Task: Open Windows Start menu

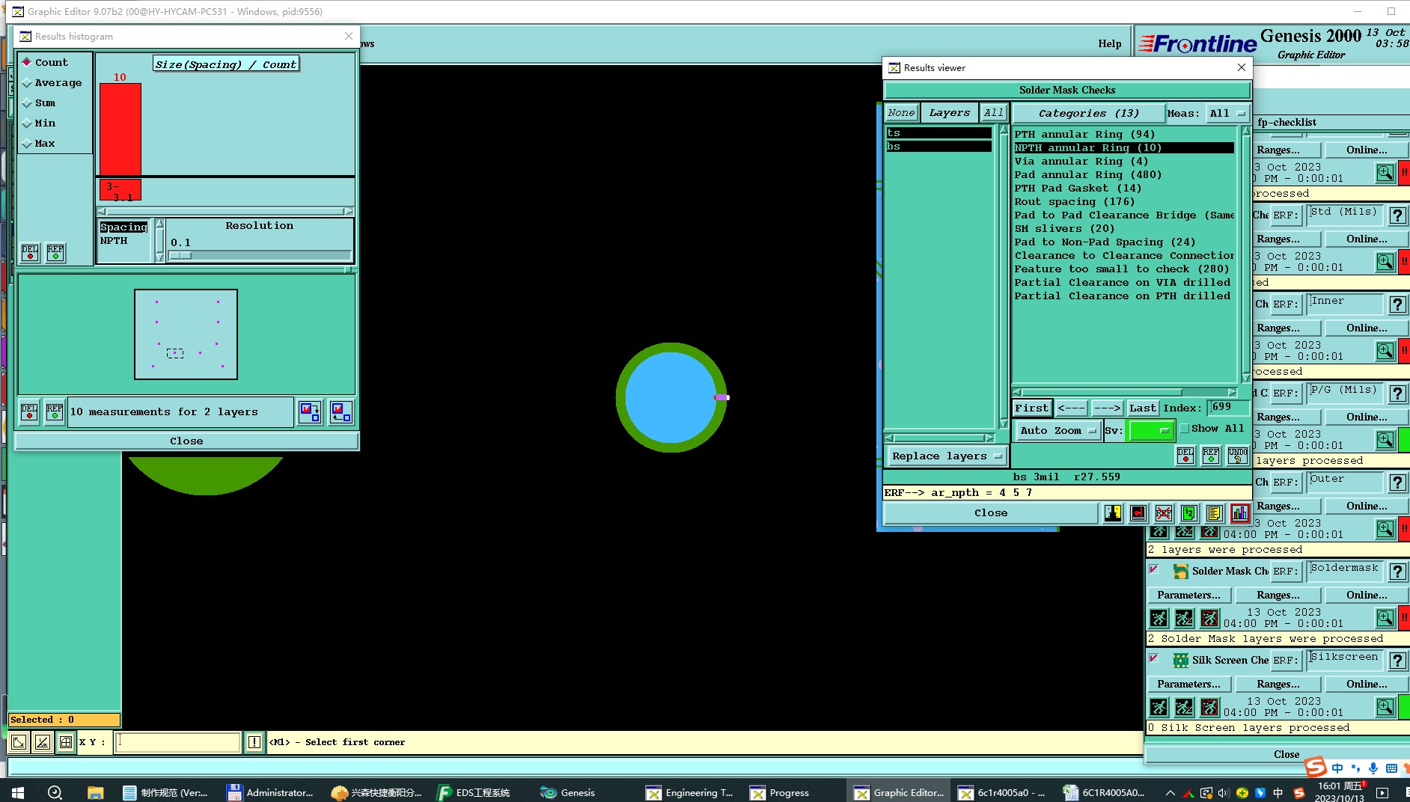Action: point(18,792)
